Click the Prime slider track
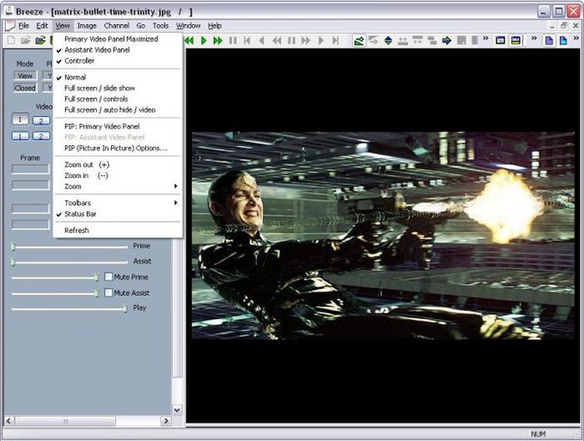 tap(70, 247)
